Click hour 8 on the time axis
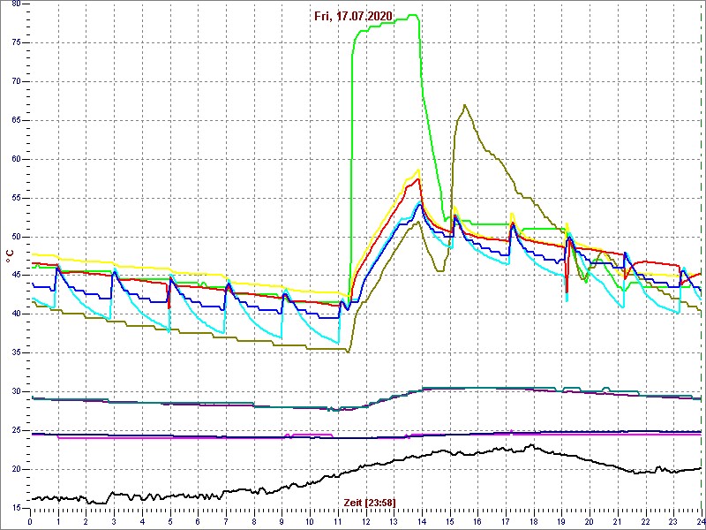706x530 pixels. (254, 522)
